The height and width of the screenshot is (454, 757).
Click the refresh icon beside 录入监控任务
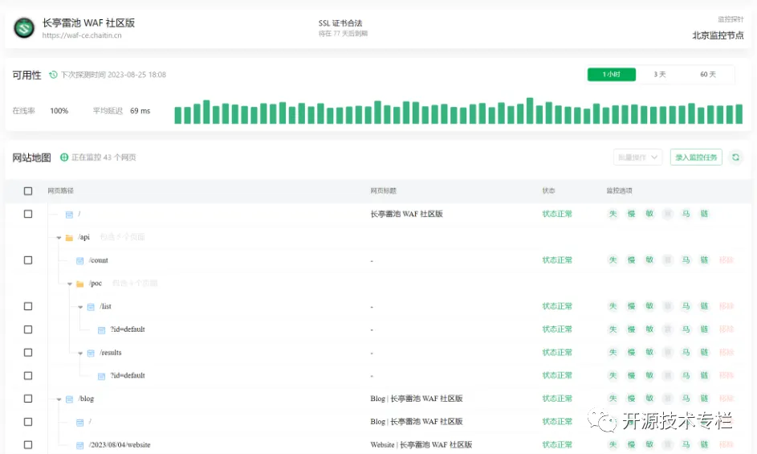pos(736,157)
